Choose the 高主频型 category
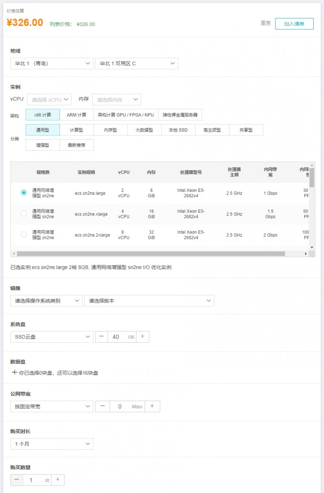This screenshot has width=324, height=493. (x=212, y=130)
